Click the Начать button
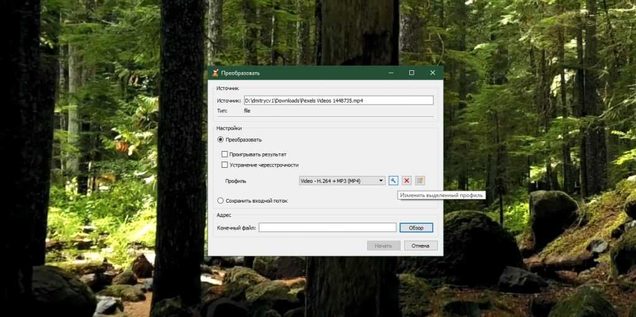 [383, 246]
